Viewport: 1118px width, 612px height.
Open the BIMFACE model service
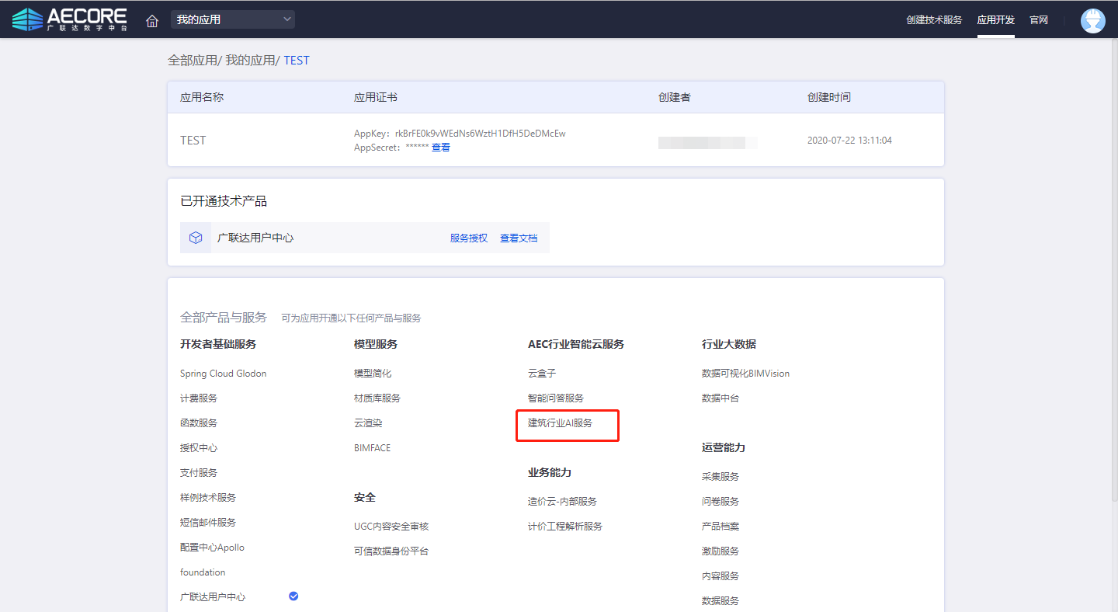(x=372, y=448)
